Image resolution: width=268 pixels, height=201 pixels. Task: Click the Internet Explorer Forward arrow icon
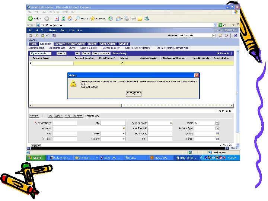point(47,19)
